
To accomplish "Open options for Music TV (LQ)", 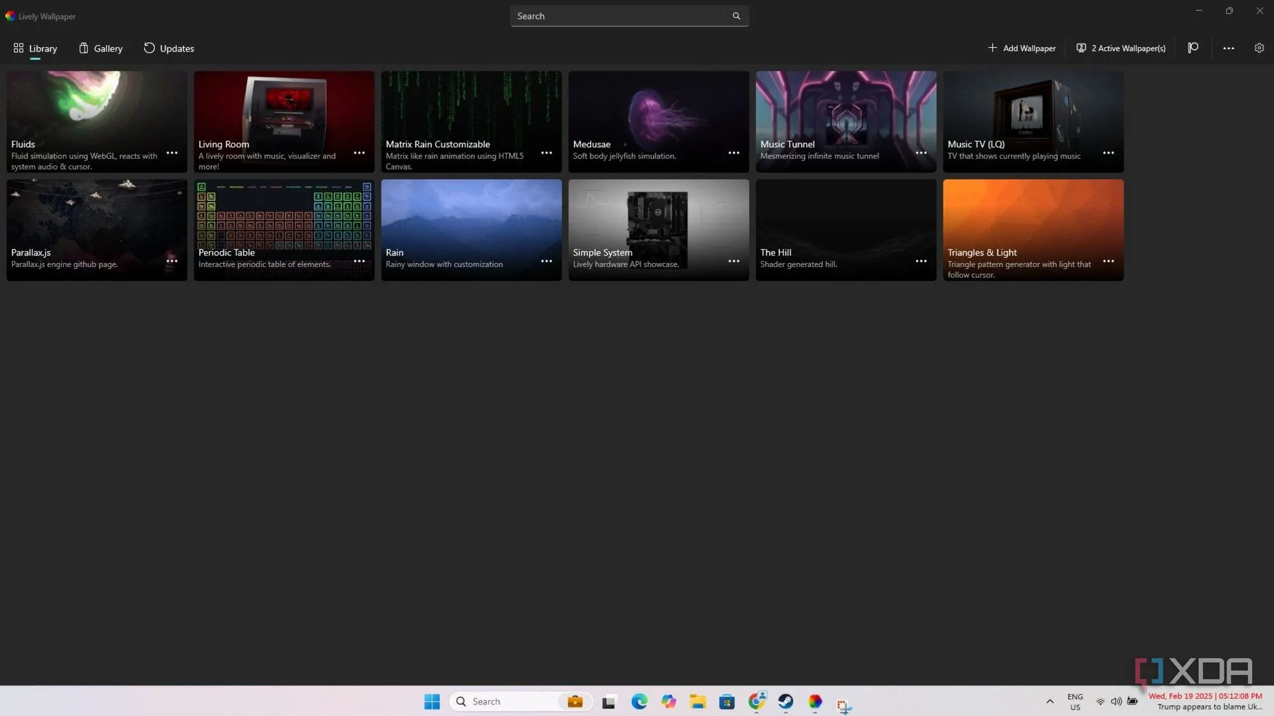I will (x=1108, y=153).
